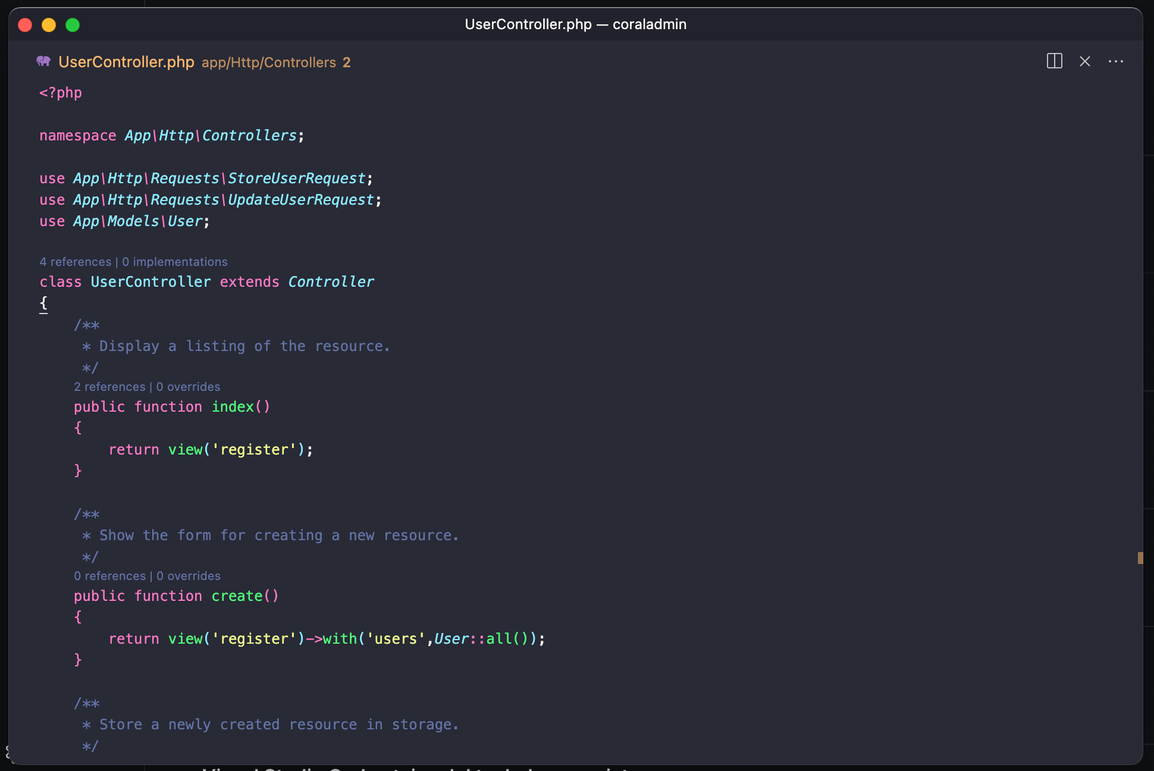Image resolution: width=1154 pixels, height=771 pixels.
Task: Switch to the UserController.php tab
Action: click(126, 62)
